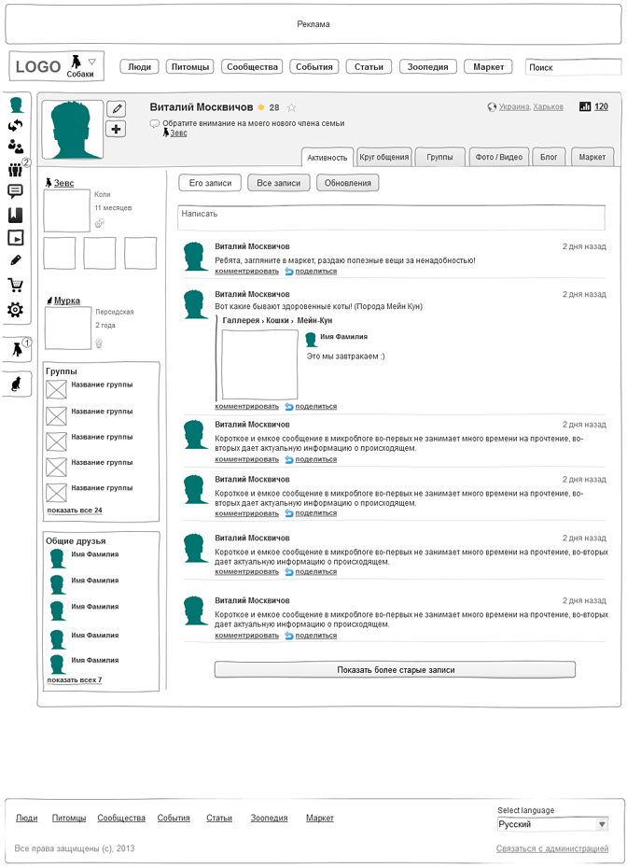The width and height of the screenshot is (627, 868).
Task: Open the Зевс pet link in sidebar
Action: 63,183
